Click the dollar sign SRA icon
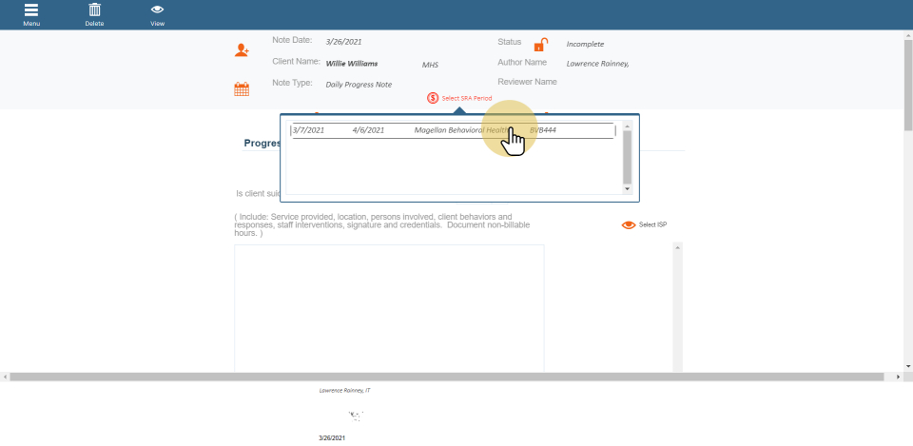The width and height of the screenshot is (913, 446). tap(433, 98)
